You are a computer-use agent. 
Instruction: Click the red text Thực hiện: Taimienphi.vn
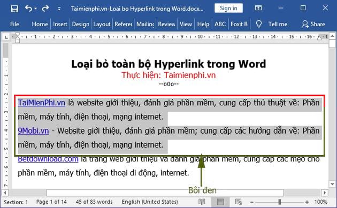click(168, 75)
